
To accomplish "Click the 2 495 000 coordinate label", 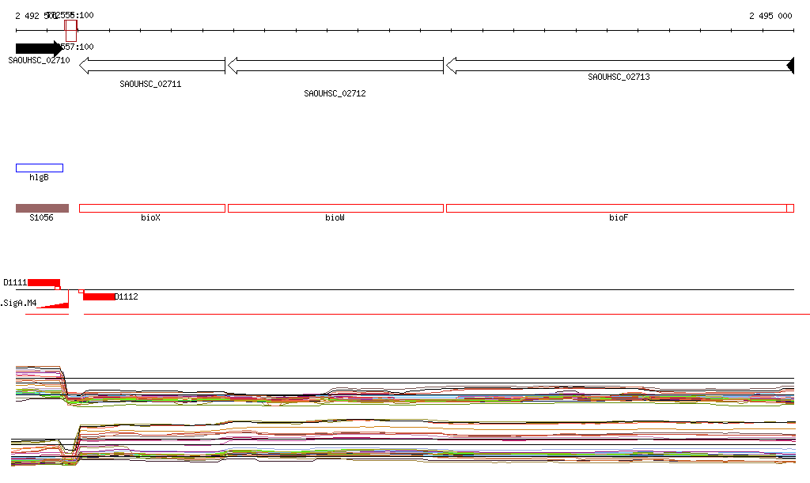I will 770,16.
